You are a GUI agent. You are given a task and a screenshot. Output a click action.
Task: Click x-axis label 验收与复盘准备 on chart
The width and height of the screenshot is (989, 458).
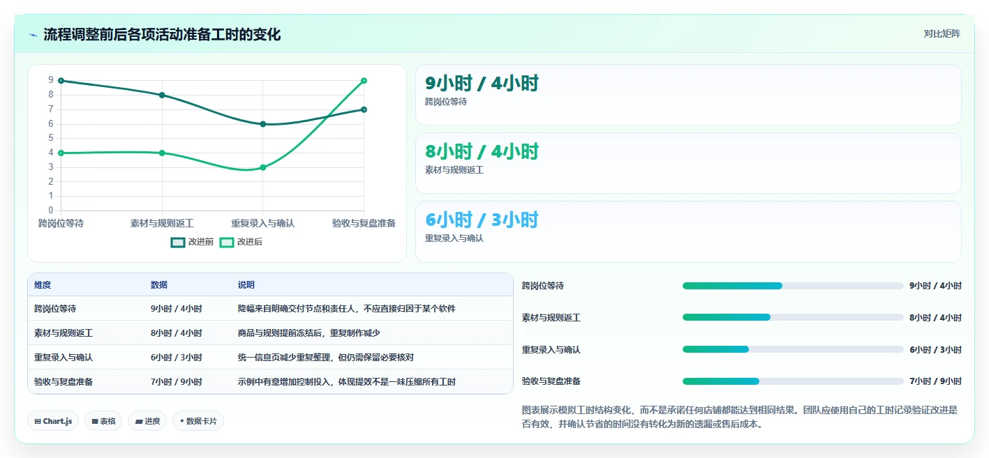(364, 223)
